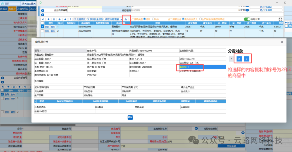Viewport: 292px width, 152px height.
Task: Click 新增 at right edge panel
Action: 288,22
